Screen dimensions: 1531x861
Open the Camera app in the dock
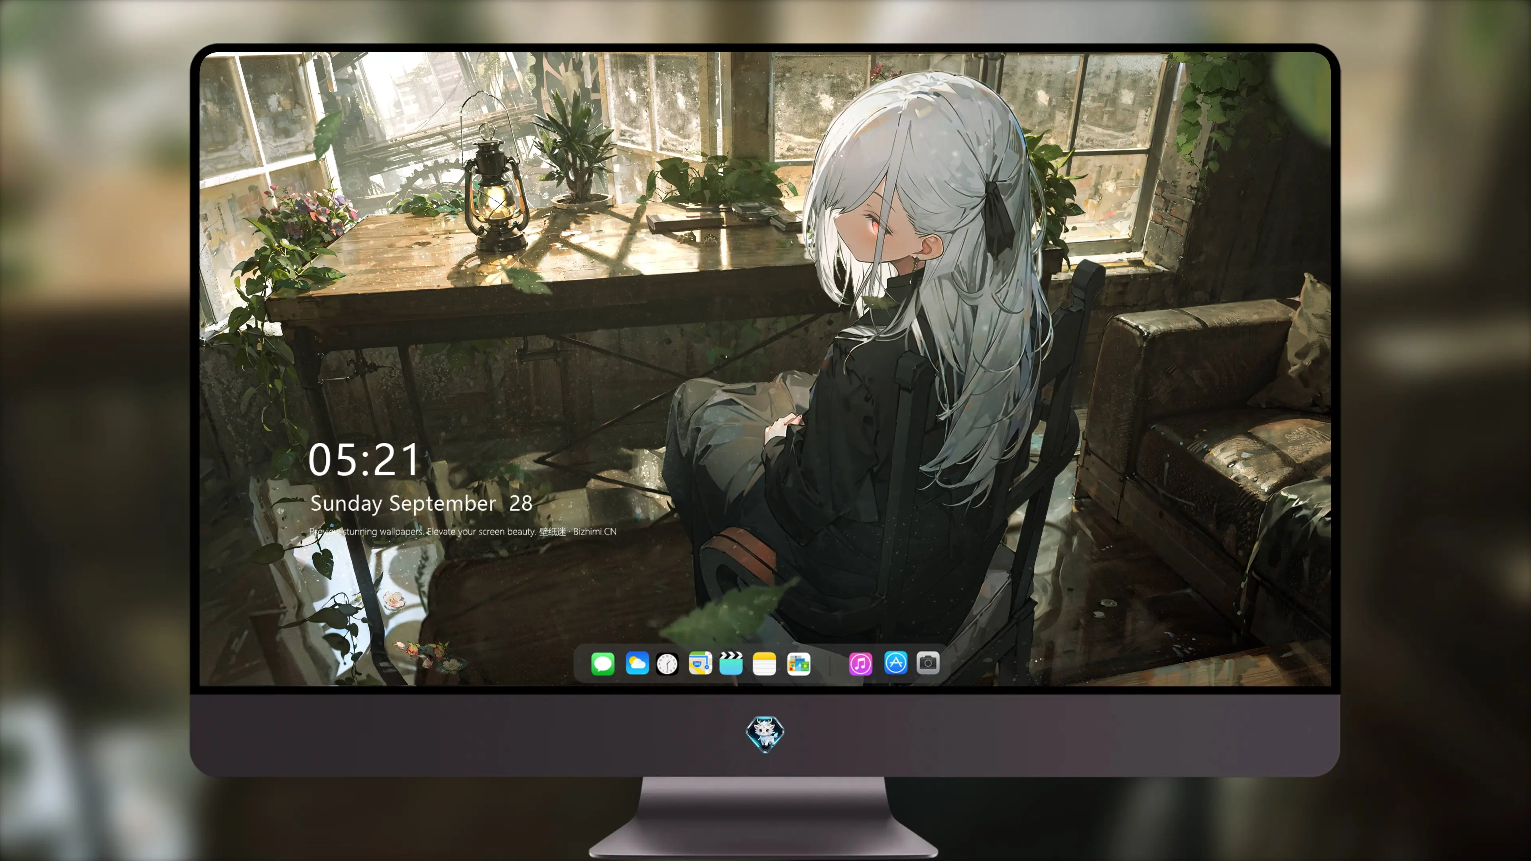coord(928,662)
